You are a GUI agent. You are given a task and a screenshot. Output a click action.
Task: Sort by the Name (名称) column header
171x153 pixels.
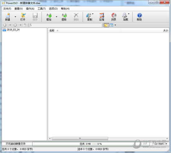tap(84, 31)
